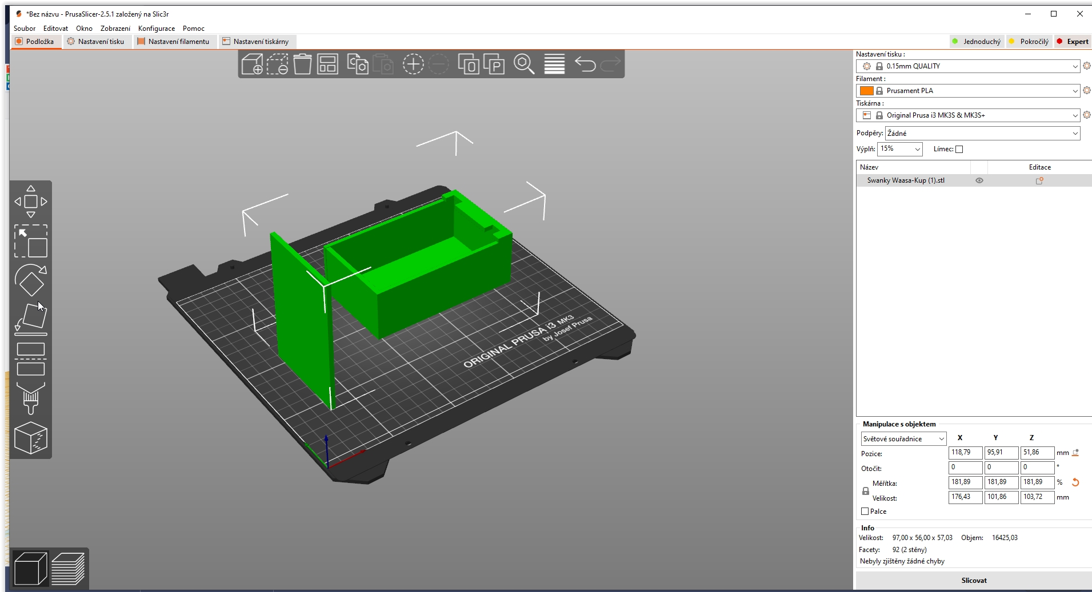This screenshot has height=592, width=1092.
Task: Click the Remove instance minus icon
Action: (438, 64)
